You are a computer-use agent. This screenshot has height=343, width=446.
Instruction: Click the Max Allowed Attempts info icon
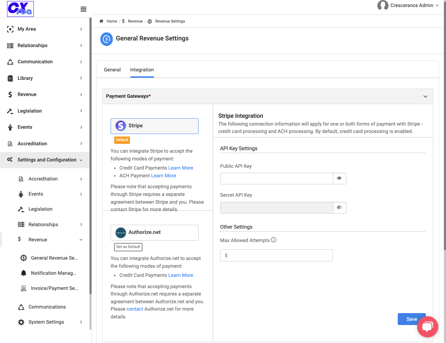[x=274, y=240]
